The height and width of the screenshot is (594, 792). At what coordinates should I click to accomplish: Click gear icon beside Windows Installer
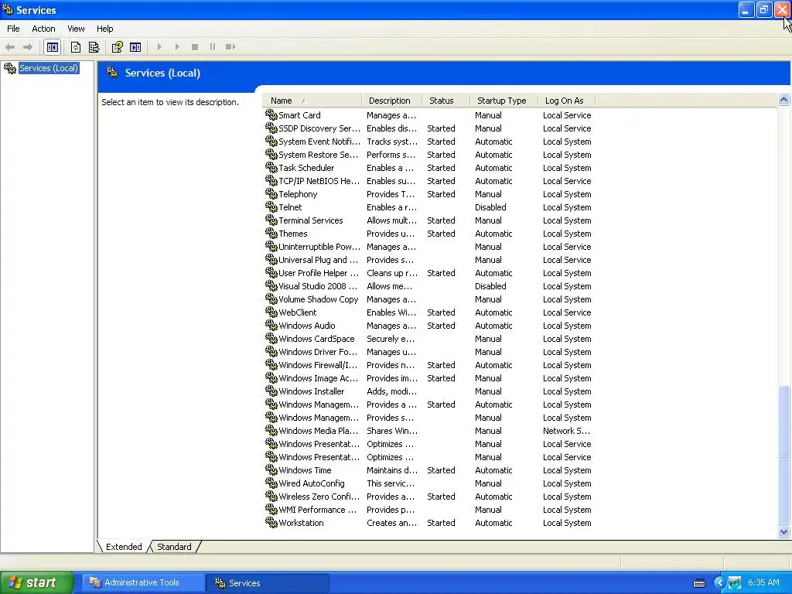click(x=271, y=391)
